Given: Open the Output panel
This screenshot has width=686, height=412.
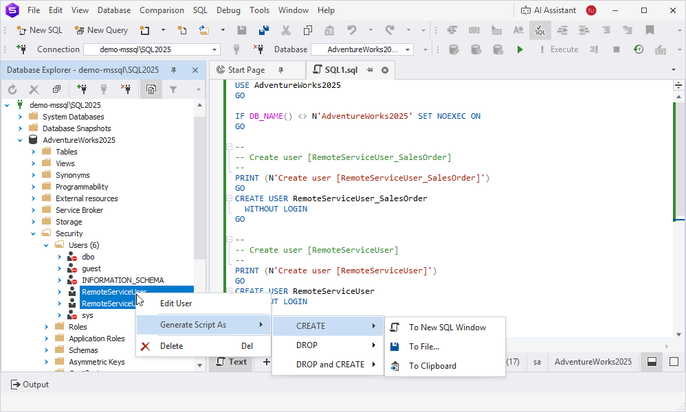Looking at the screenshot, I should pyautogui.click(x=30, y=385).
